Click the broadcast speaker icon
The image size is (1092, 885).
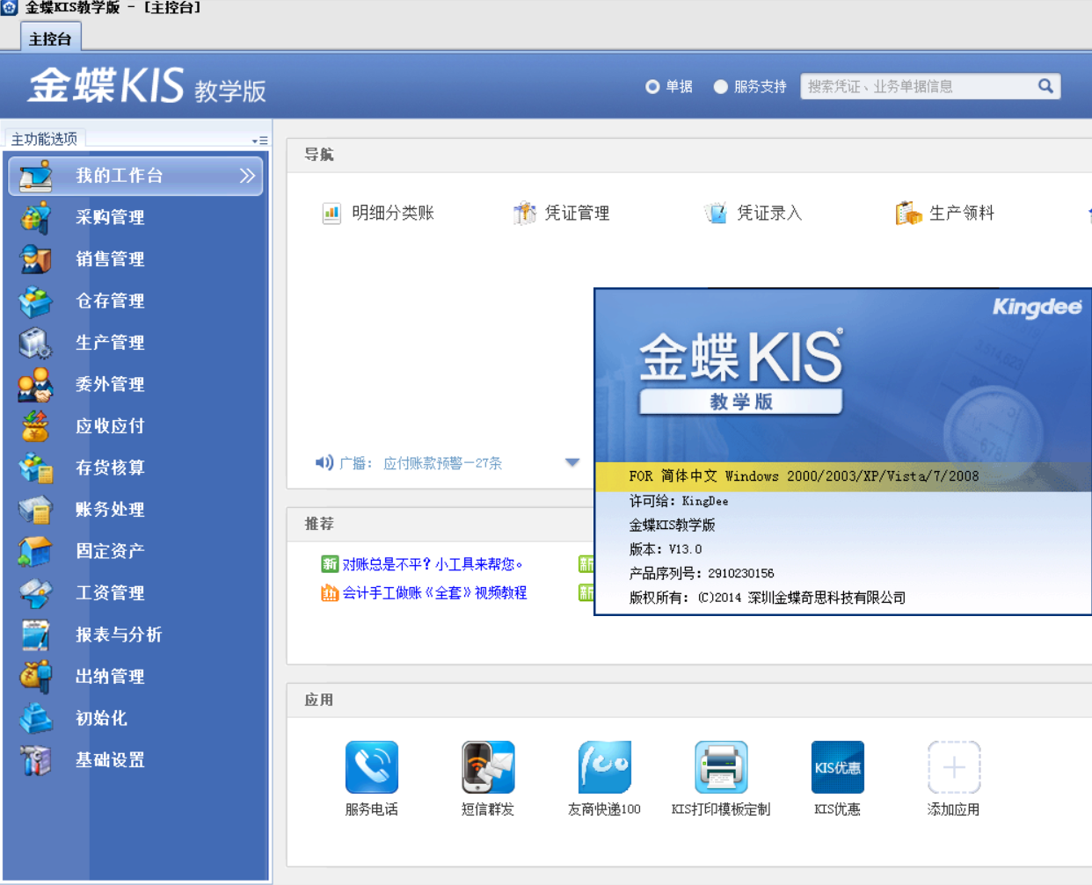(324, 463)
